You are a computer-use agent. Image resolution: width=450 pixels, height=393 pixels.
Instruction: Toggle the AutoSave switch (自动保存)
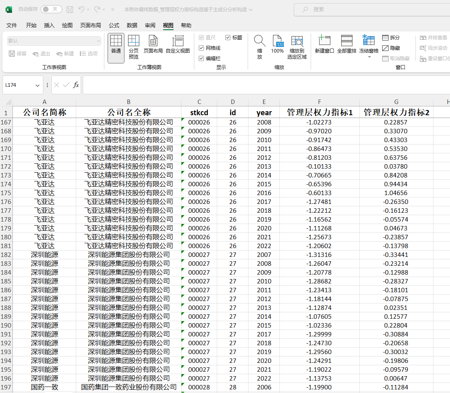51,9
